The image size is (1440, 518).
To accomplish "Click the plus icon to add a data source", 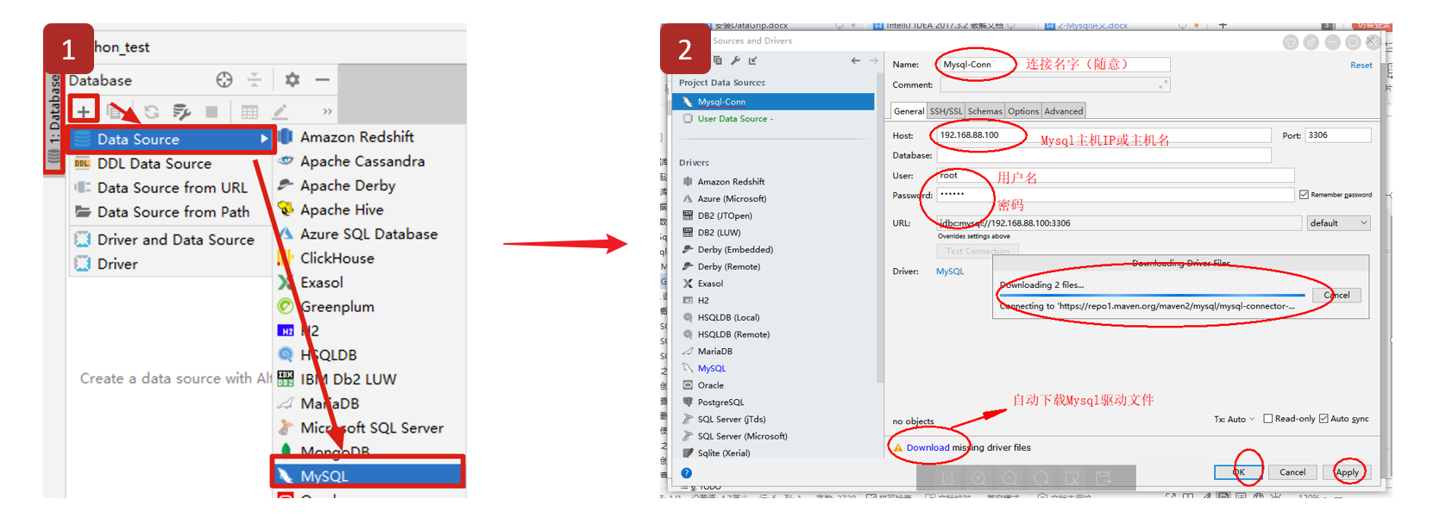I will [84, 111].
